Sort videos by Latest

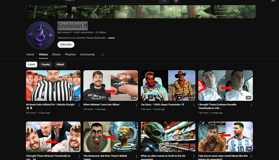[x=31, y=64]
